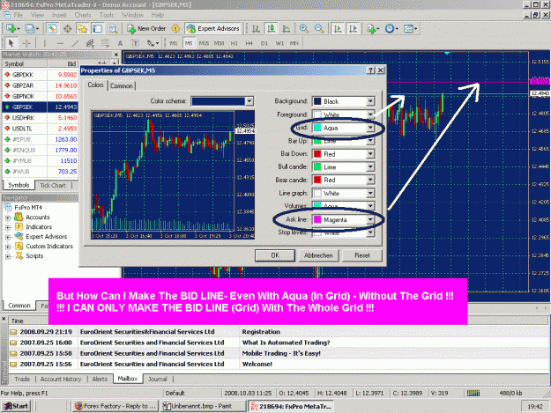Expand the Indicators tree node
551x413 pixels.
(x=8, y=227)
